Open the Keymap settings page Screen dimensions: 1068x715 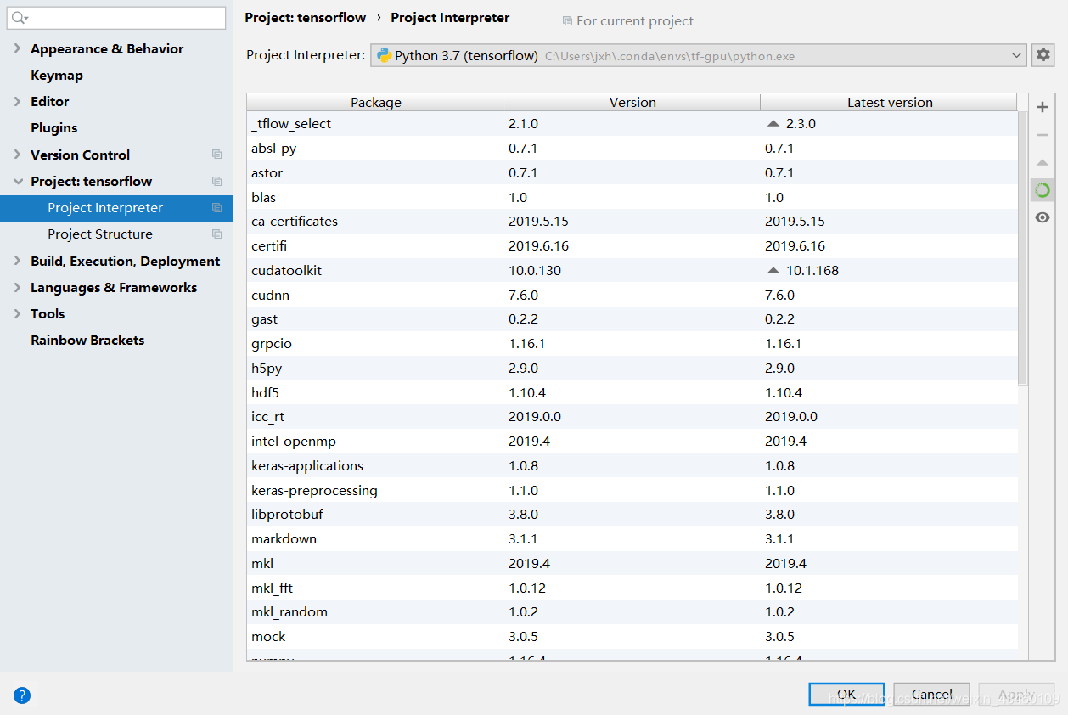pyautogui.click(x=57, y=75)
